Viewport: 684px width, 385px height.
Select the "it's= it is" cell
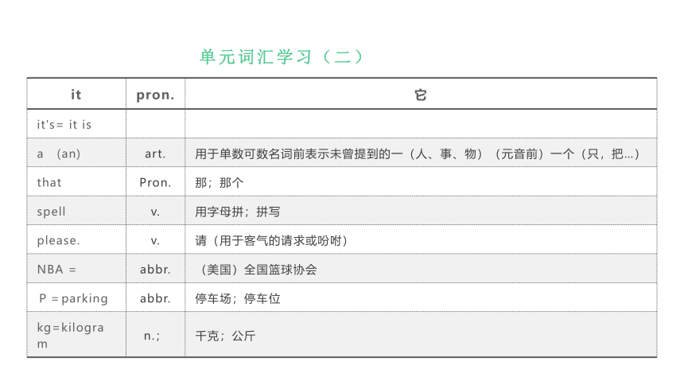[x=76, y=124]
